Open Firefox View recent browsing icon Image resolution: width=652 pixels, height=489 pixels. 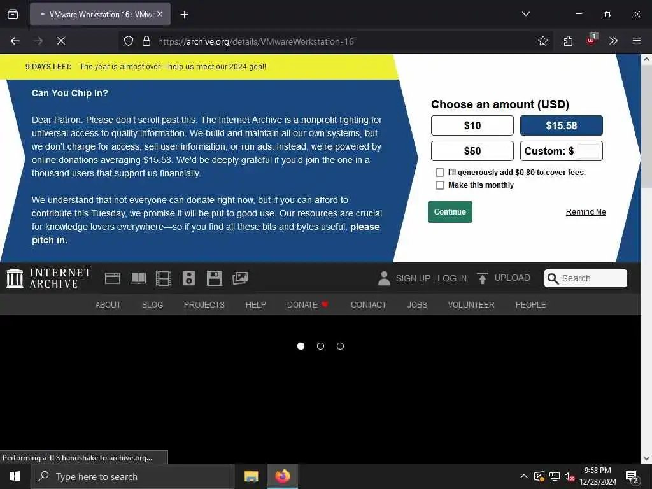13,14
